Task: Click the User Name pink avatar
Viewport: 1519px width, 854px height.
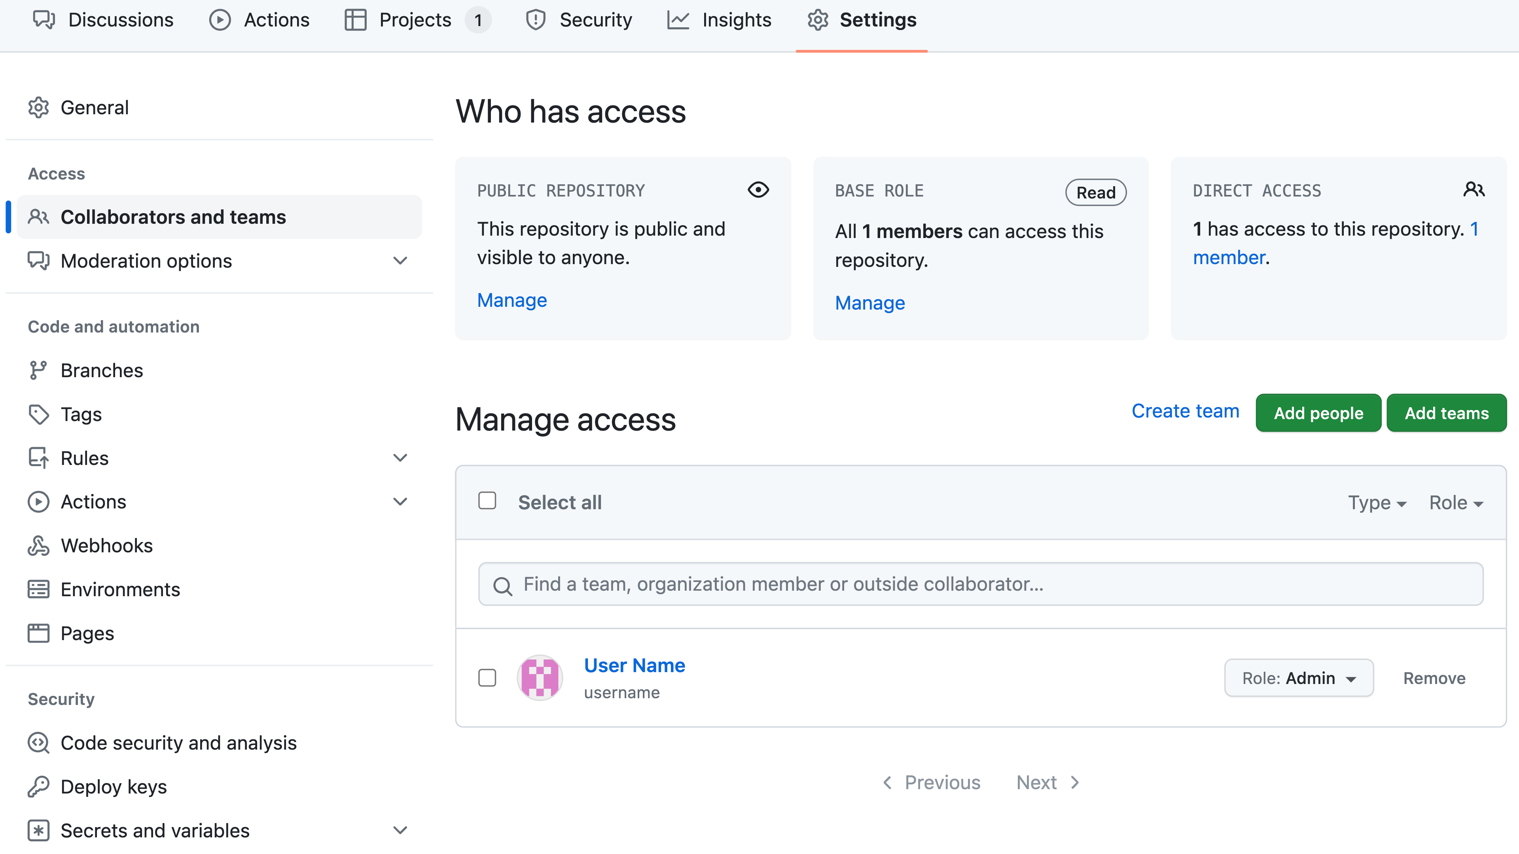Action: click(540, 678)
